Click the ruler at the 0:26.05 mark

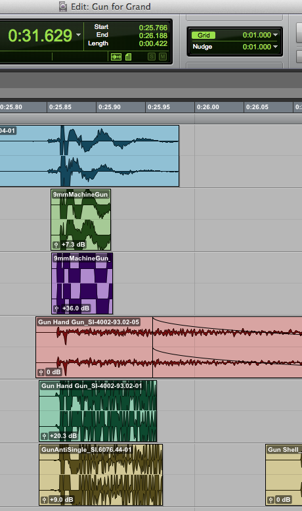pyautogui.click(x=257, y=107)
